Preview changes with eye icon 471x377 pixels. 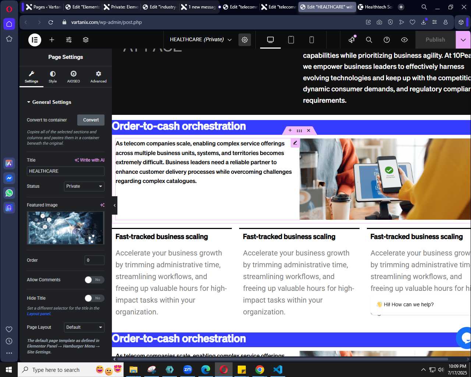pyautogui.click(x=404, y=40)
